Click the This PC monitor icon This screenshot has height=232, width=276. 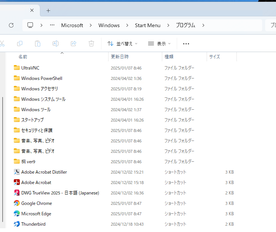tap(30, 25)
